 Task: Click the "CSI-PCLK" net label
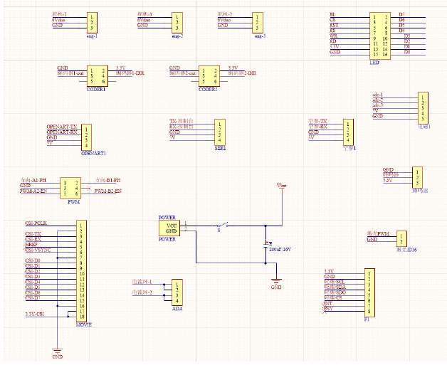coord(36,223)
